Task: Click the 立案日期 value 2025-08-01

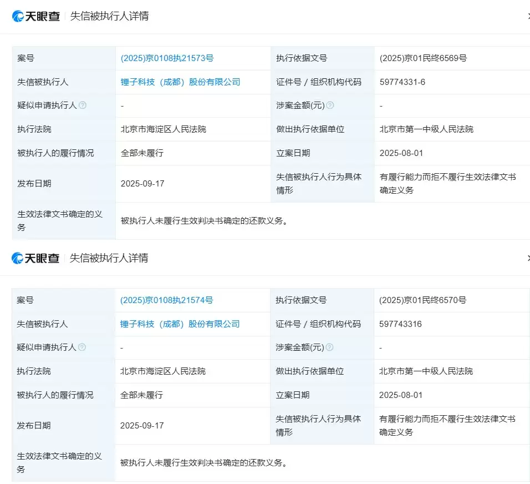Action: click(400, 153)
